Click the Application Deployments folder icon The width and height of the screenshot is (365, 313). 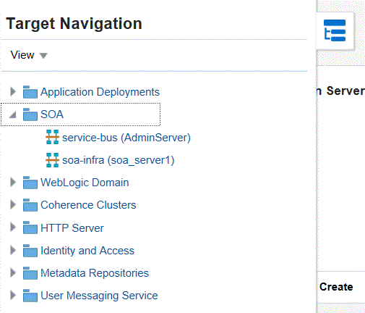30,92
